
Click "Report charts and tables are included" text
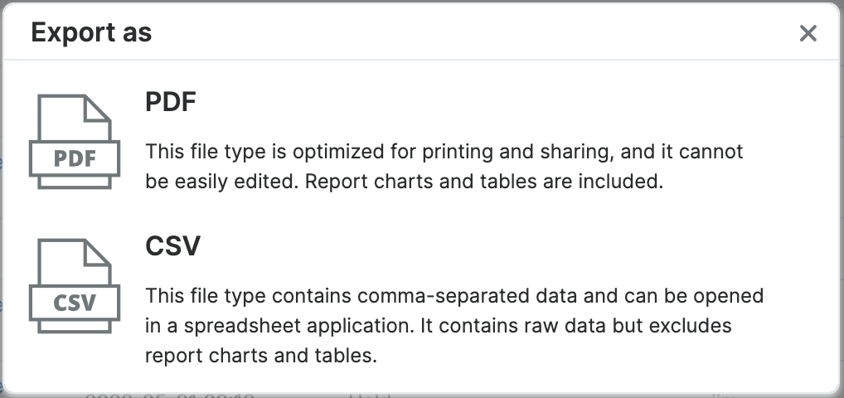pyautogui.click(x=484, y=182)
